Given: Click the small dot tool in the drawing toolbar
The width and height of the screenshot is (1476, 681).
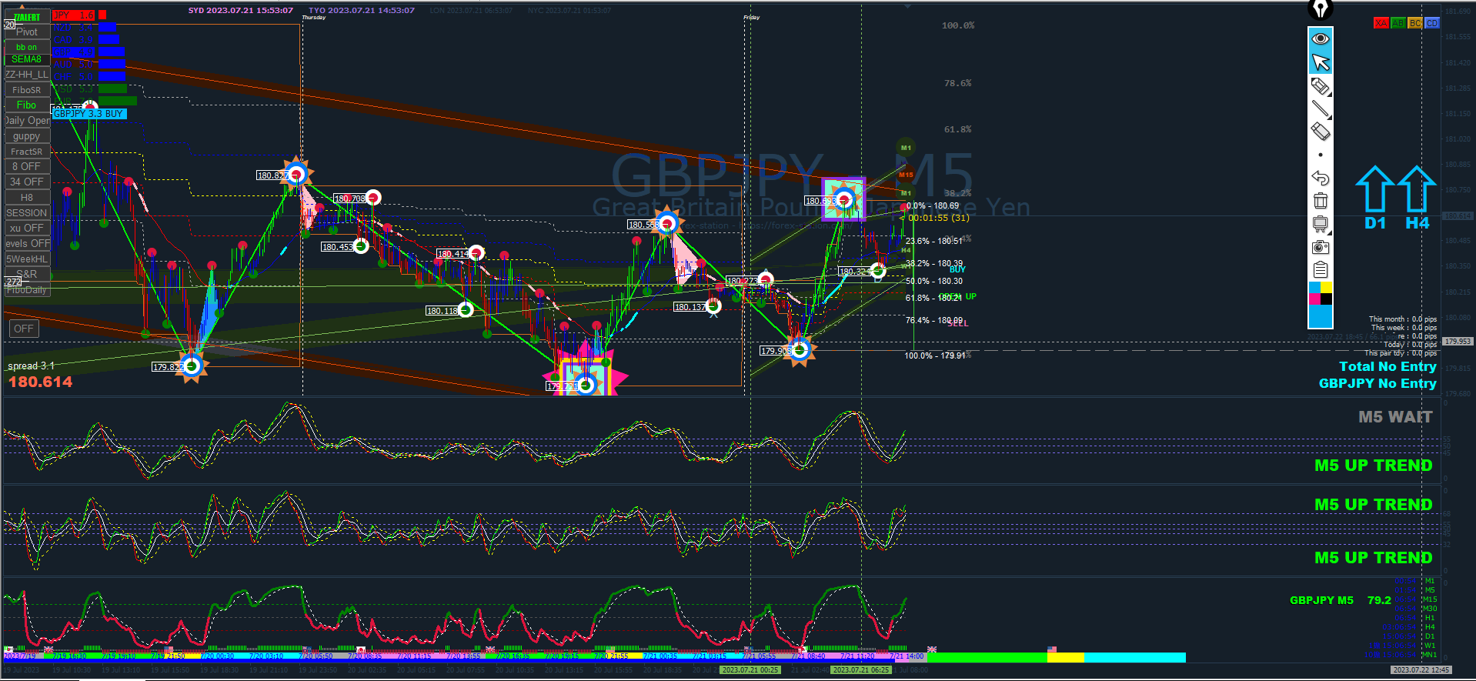Looking at the screenshot, I should point(1321,155).
